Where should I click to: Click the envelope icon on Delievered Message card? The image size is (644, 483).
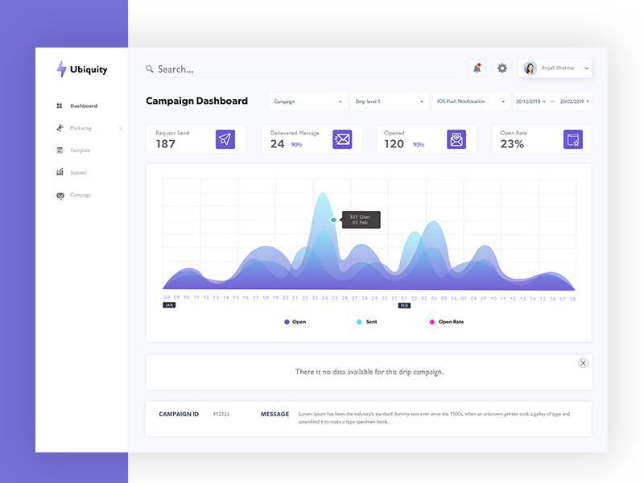(x=341, y=138)
